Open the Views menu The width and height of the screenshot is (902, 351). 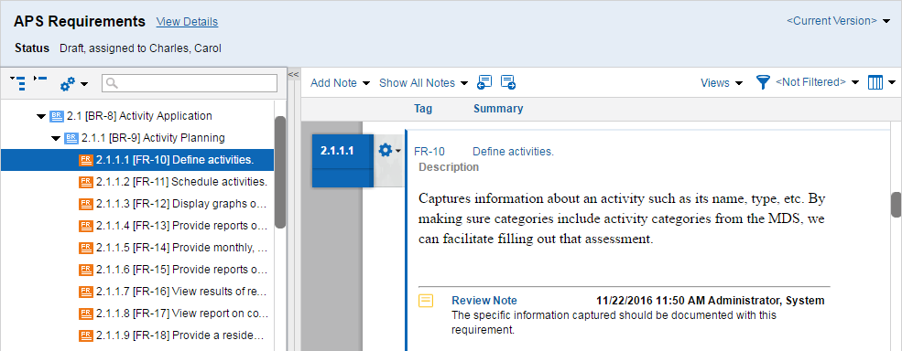tap(722, 83)
